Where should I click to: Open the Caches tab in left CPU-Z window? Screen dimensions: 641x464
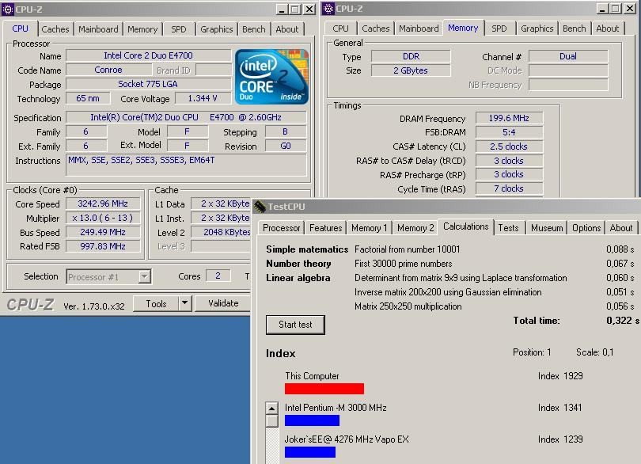[x=55, y=29]
